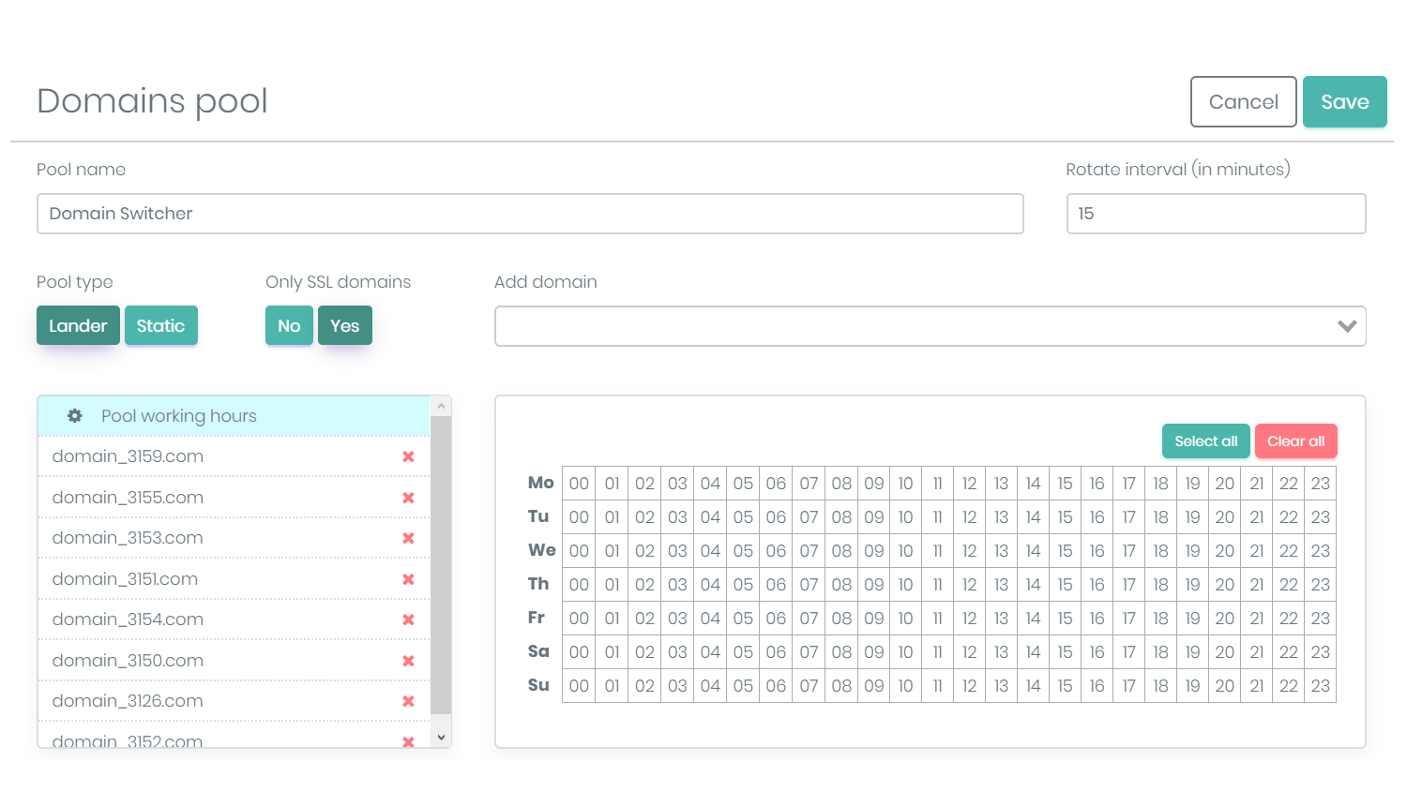Select the Pool working hours row

(x=234, y=416)
